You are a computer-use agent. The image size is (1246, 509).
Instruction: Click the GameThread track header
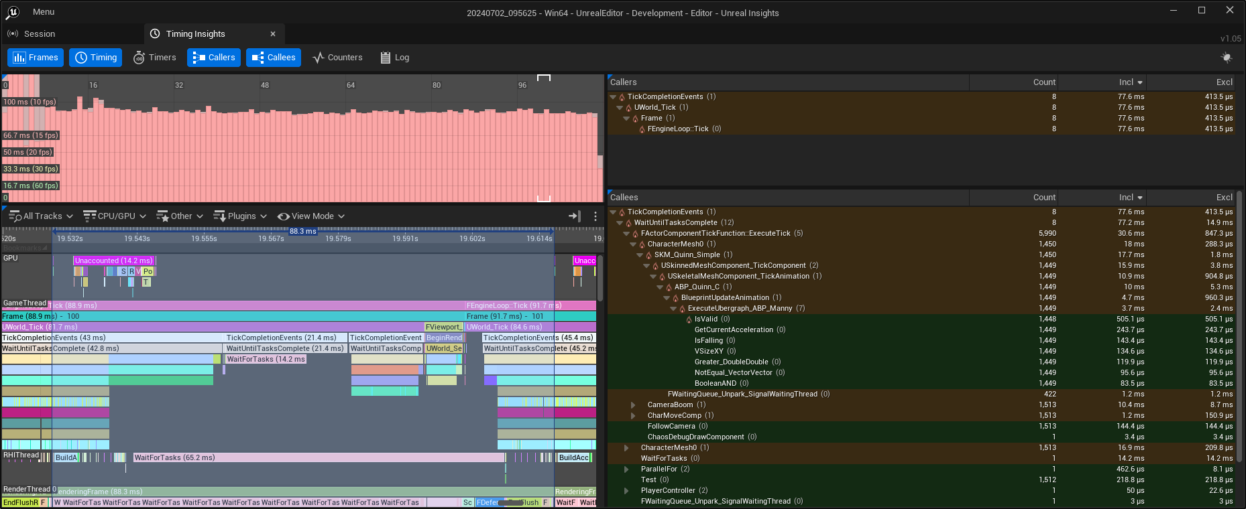tap(25, 303)
